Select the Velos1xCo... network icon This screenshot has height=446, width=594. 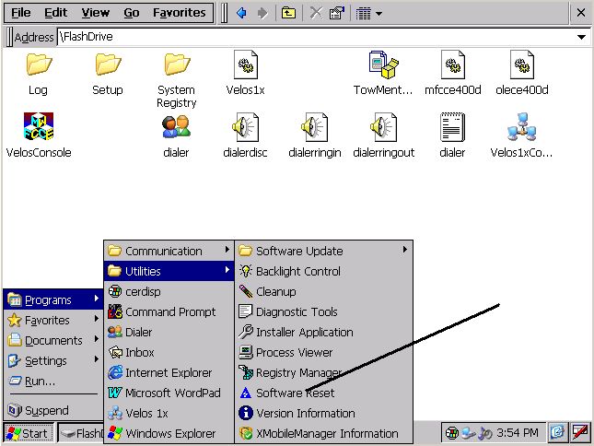521,135
